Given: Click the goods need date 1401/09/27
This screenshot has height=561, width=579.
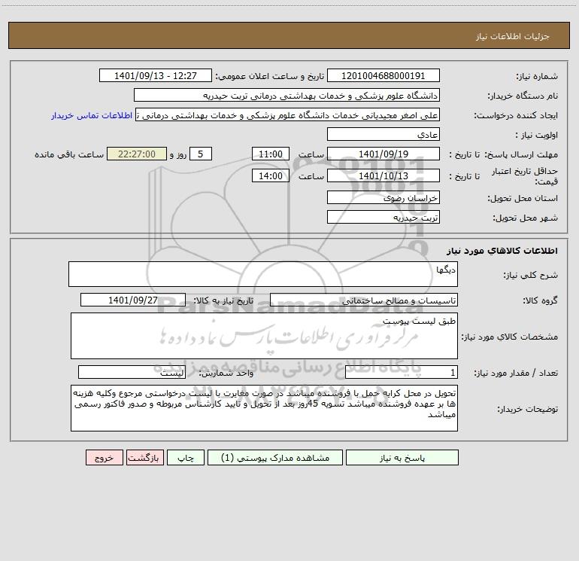Looking at the screenshot, I should (x=133, y=300).
